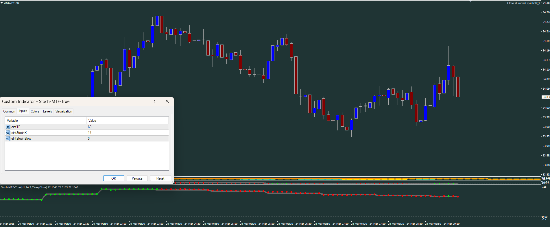Open the Colors tab

pyautogui.click(x=35, y=111)
